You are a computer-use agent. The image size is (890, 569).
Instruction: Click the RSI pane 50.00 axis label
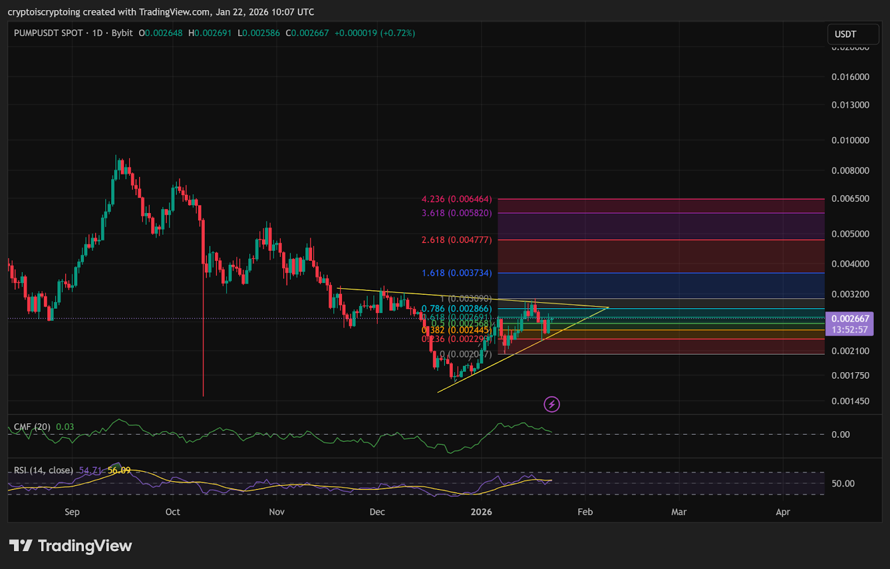[843, 484]
